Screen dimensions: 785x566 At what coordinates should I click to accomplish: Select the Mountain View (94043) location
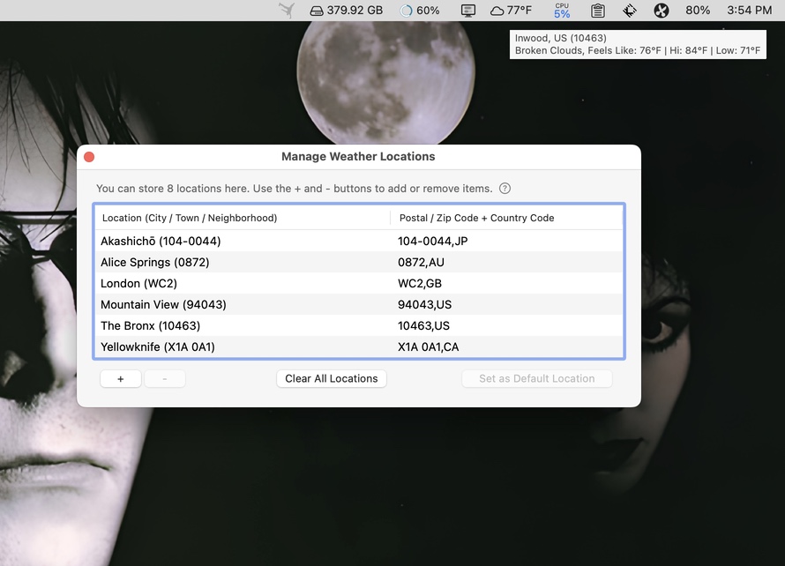click(x=359, y=305)
